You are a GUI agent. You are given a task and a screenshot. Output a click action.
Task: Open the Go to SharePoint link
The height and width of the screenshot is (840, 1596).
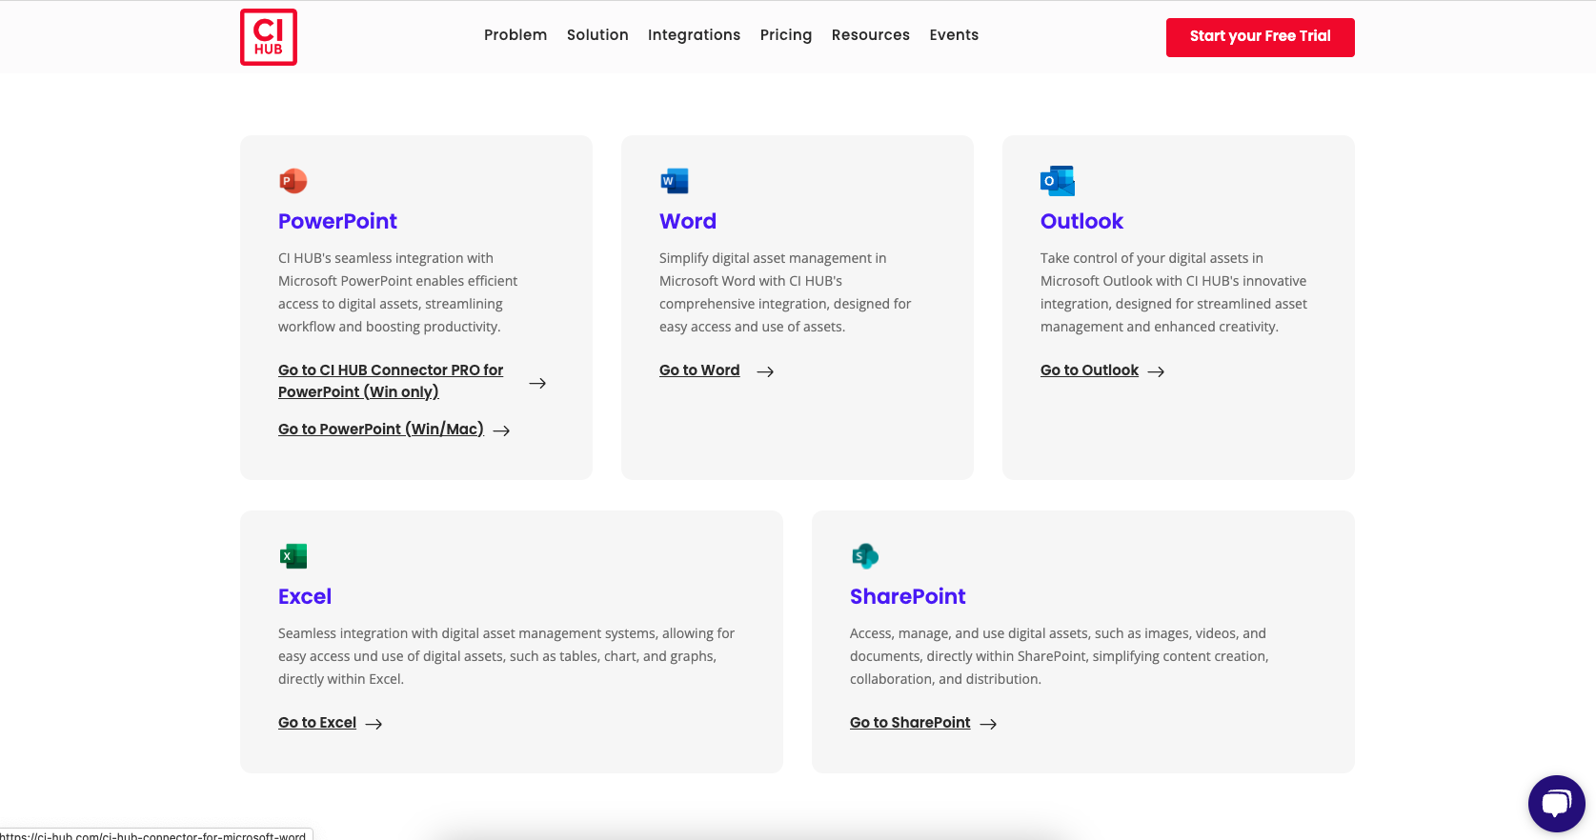(910, 723)
